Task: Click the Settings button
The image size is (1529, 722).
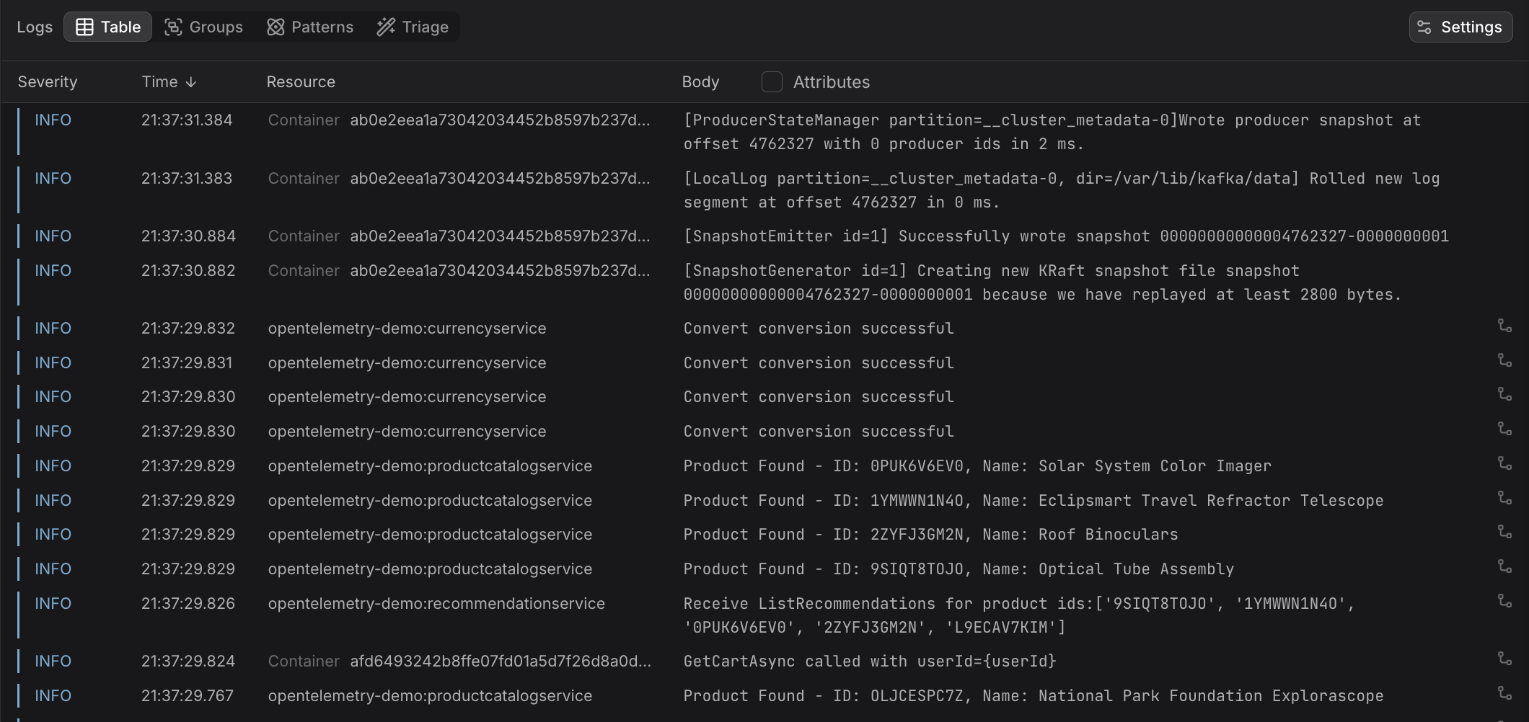Action: (x=1459, y=27)
